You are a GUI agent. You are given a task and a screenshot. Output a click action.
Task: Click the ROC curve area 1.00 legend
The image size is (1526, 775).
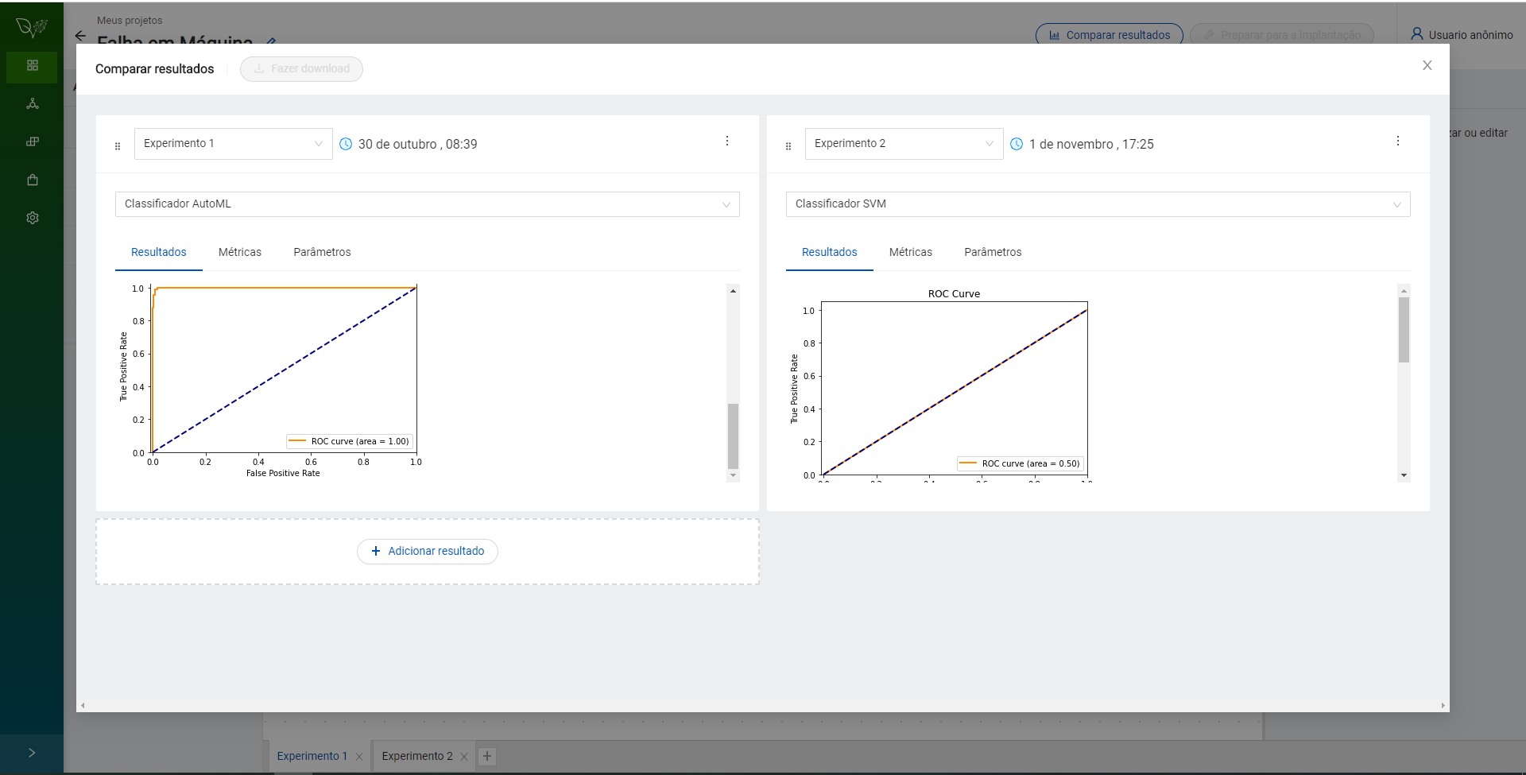click(x=350, y=441)
